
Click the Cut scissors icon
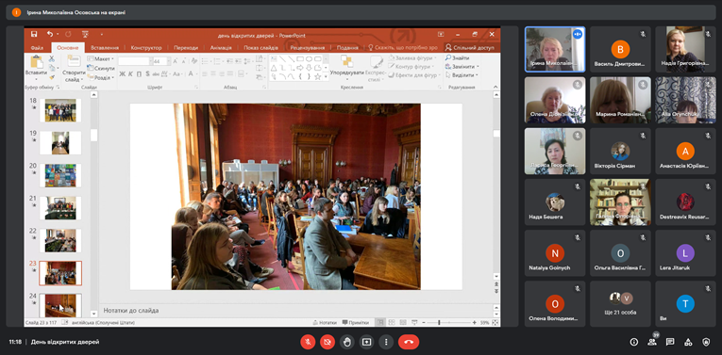point(52,58)
